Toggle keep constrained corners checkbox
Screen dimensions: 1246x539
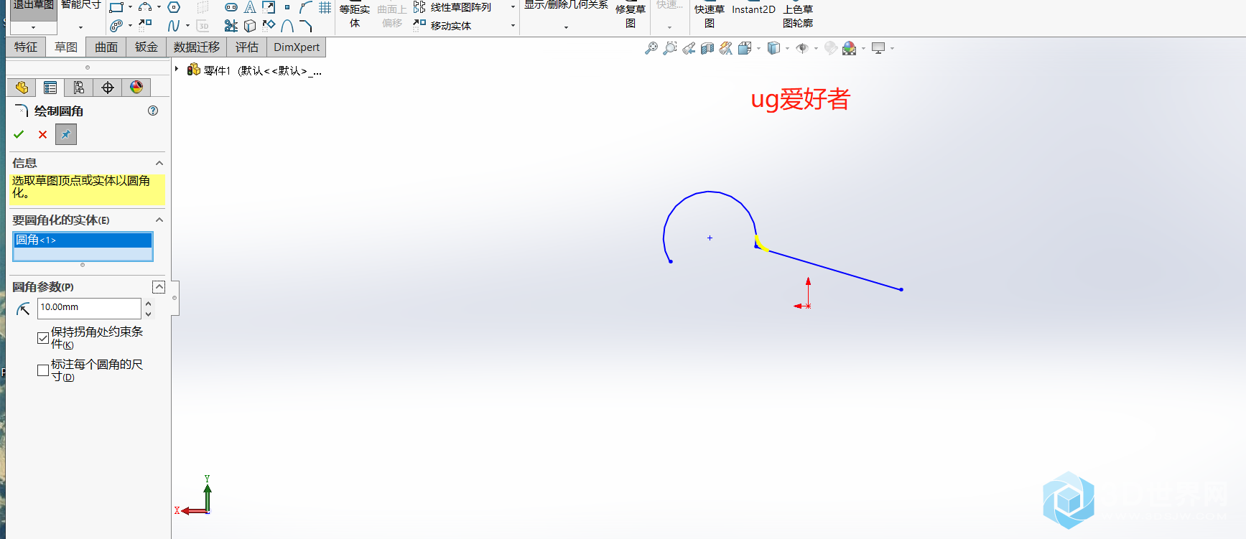(43, 338)
